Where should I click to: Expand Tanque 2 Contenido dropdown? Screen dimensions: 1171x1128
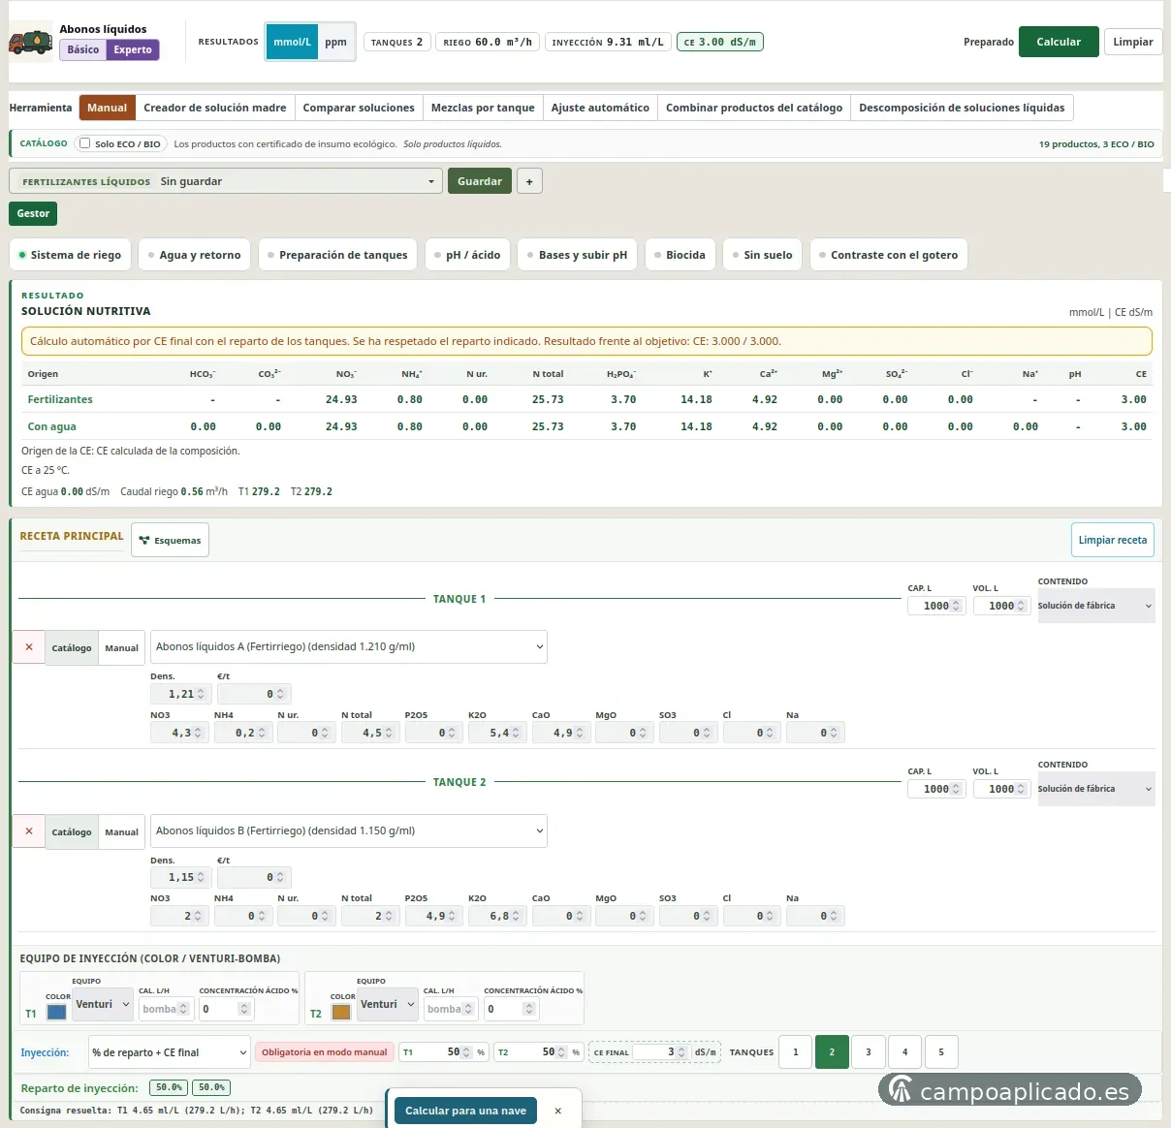point(1095,789)
